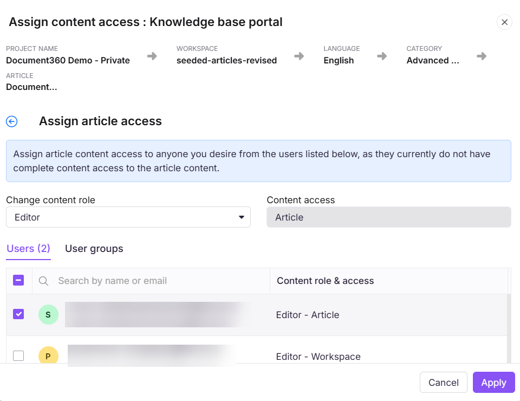Screen dimensions: 520x401
Task: Switch to the Users (2) tab
Action: pos(29,248)
